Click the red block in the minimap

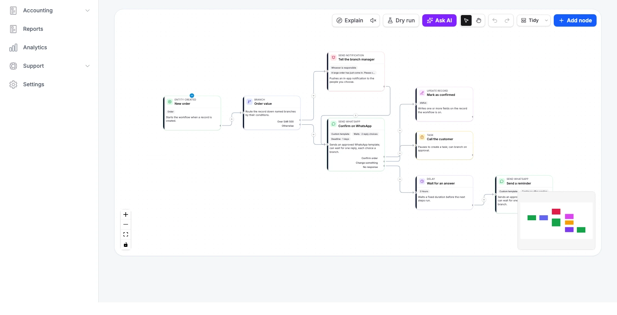point(556,211)
